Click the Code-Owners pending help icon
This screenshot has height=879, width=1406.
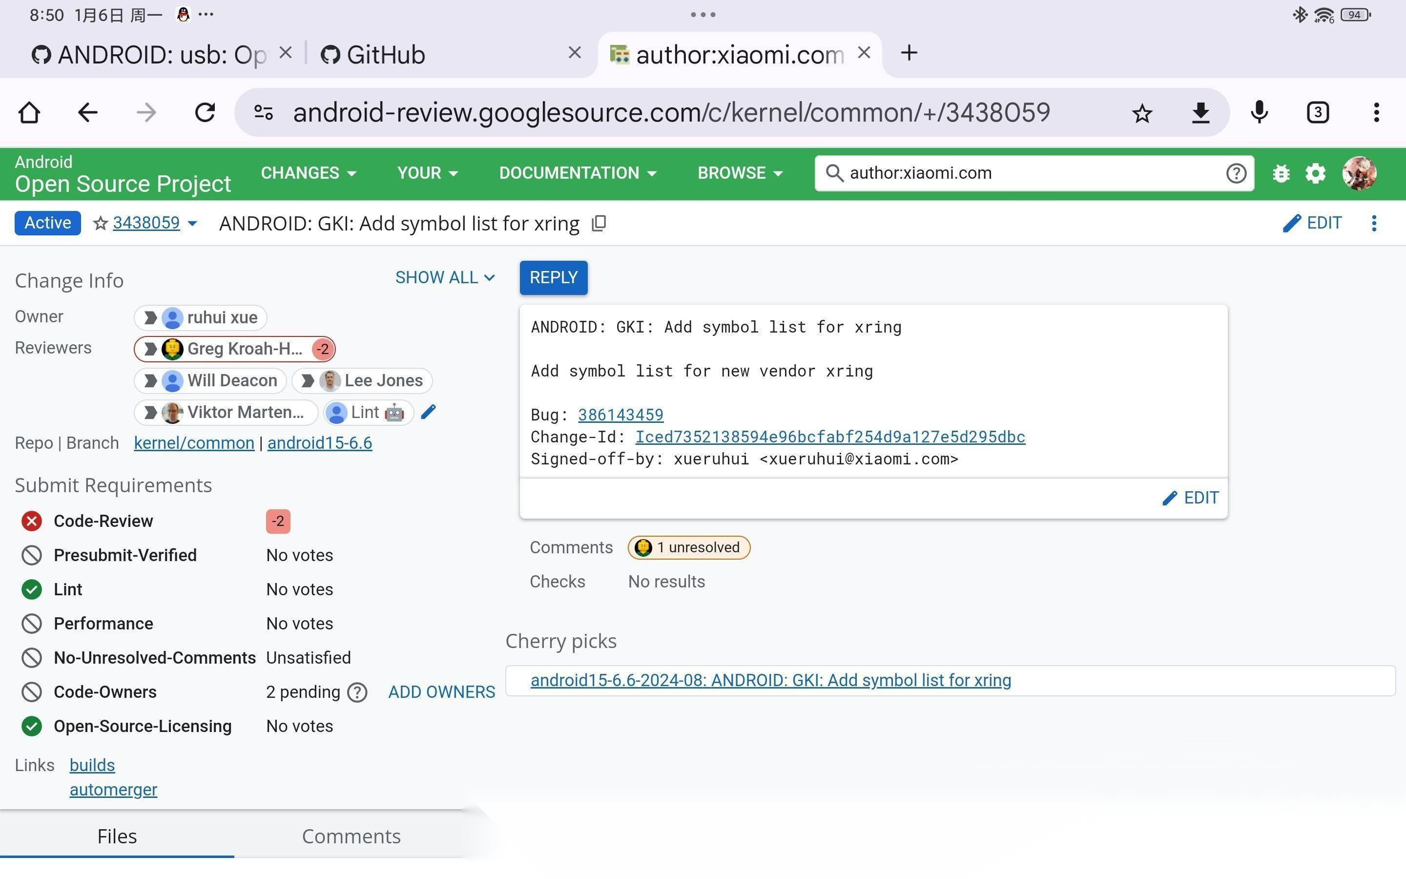(357, 692)
